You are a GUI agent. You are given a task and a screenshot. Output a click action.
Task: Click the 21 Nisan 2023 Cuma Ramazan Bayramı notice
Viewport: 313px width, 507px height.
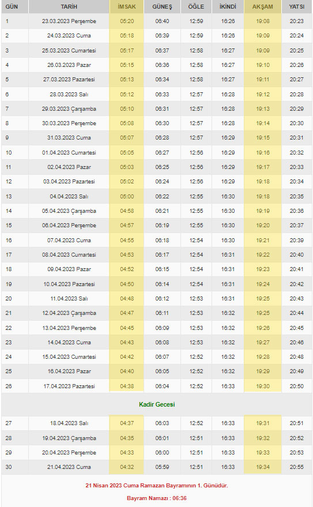157,485
